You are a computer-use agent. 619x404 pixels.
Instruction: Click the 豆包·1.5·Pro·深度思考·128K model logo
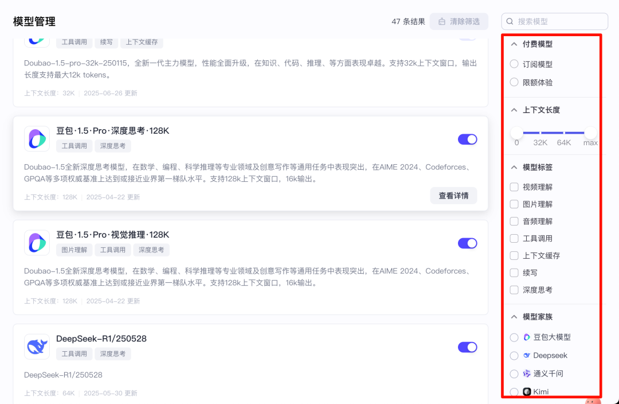point(37,139)
